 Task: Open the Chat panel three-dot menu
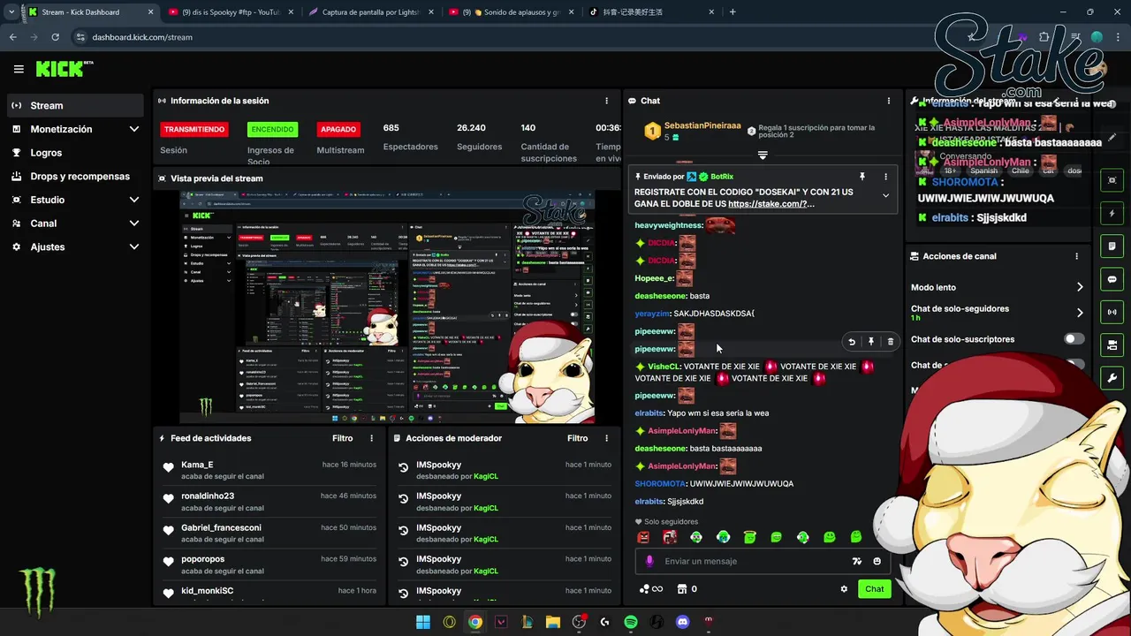(x=888, y=101)
